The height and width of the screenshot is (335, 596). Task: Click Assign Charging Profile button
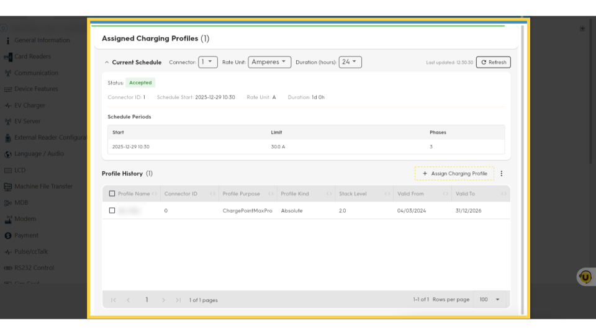[x=454, y=174]
